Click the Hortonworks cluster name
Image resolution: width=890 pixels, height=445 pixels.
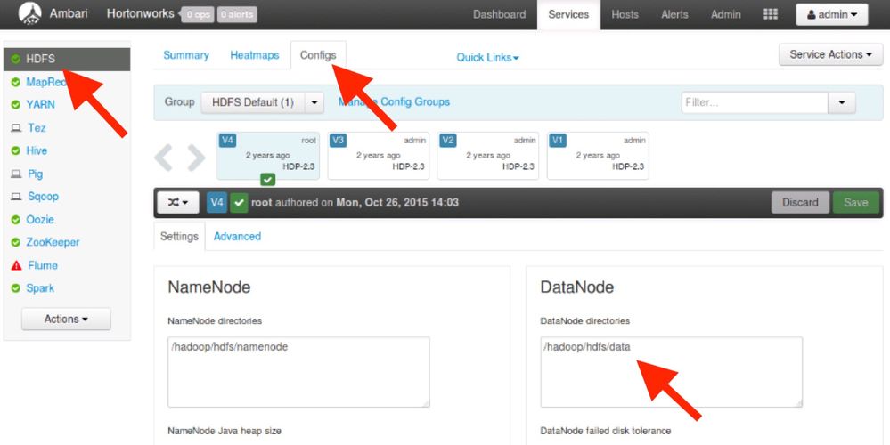(x=140, y=13)
